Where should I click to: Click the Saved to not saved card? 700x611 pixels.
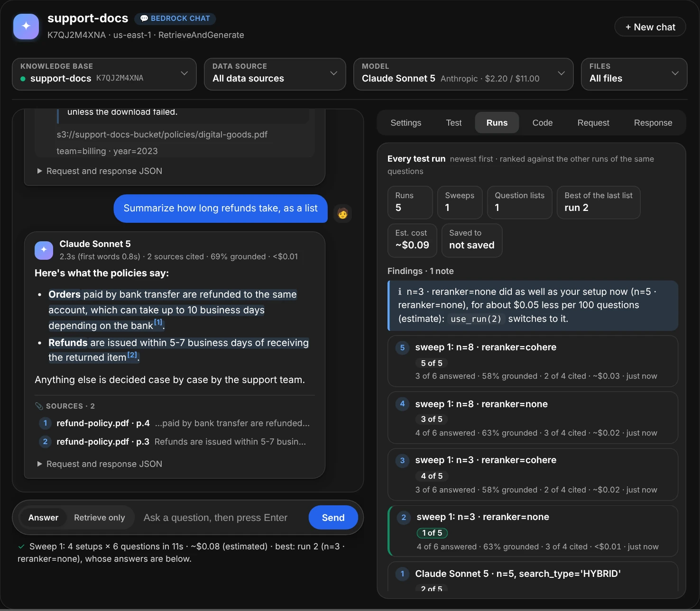472,240
